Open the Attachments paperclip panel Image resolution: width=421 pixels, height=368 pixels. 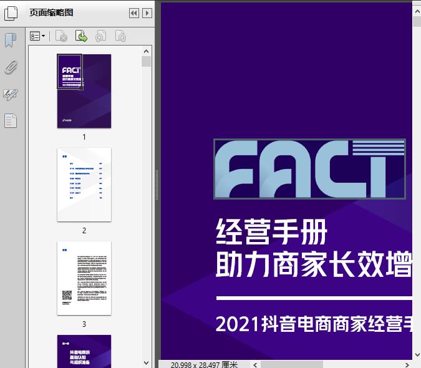coord(11,67)
